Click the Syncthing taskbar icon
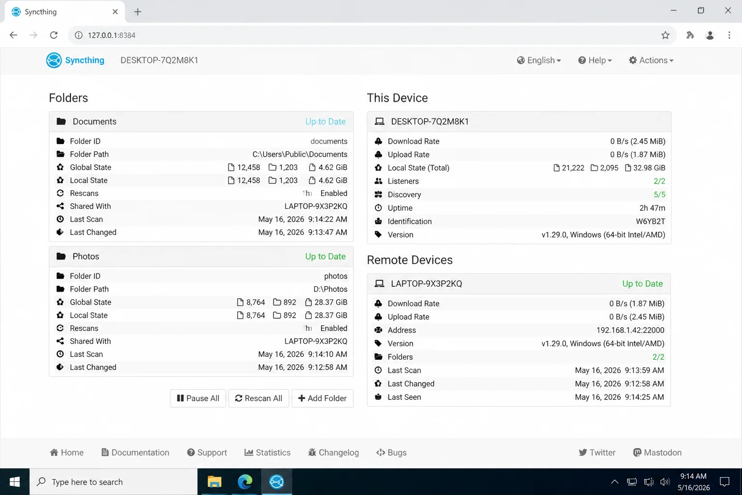This screenshot has height=495, width=742. tap(276, 482)
